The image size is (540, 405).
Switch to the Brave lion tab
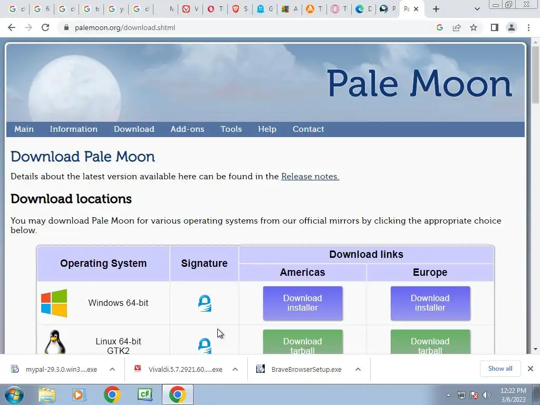point(240,9)
